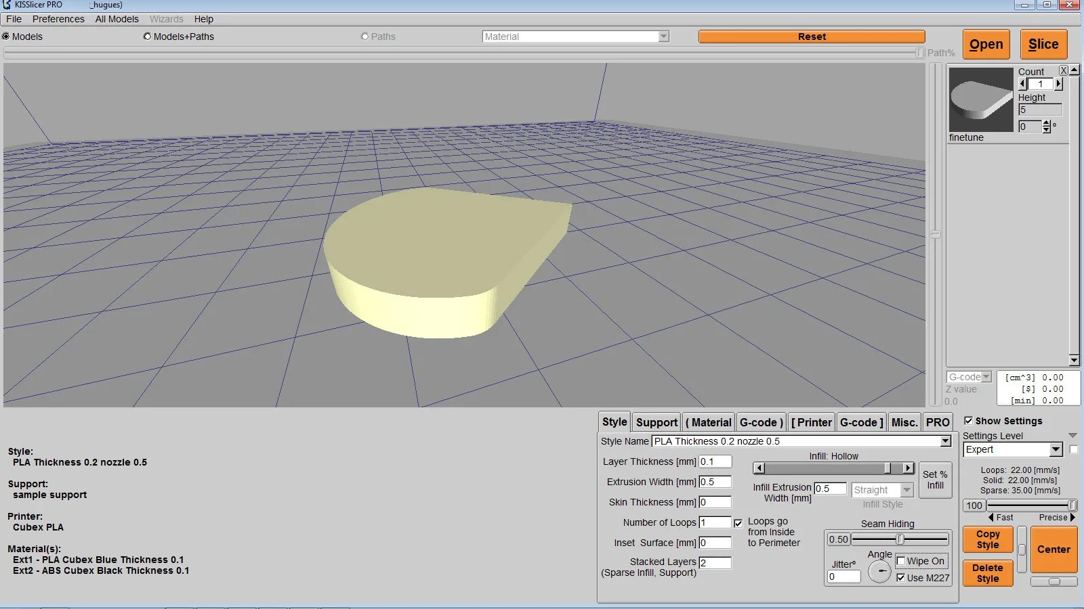Viewport: 1084px width, 609px height.
Task: Enable the Wipe On checkbox
Action: pyautogui.click(x=901, y=561)
